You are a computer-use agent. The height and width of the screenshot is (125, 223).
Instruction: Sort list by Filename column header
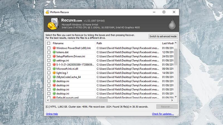click(x=73, y=43)
